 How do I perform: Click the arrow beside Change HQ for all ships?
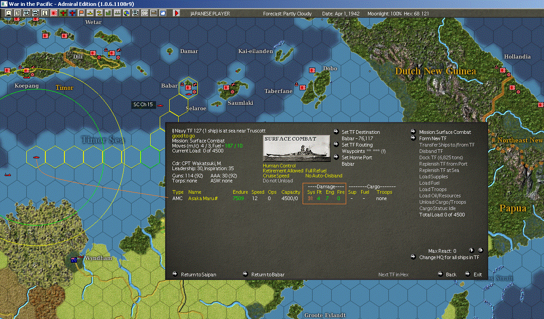click(413, 257)
